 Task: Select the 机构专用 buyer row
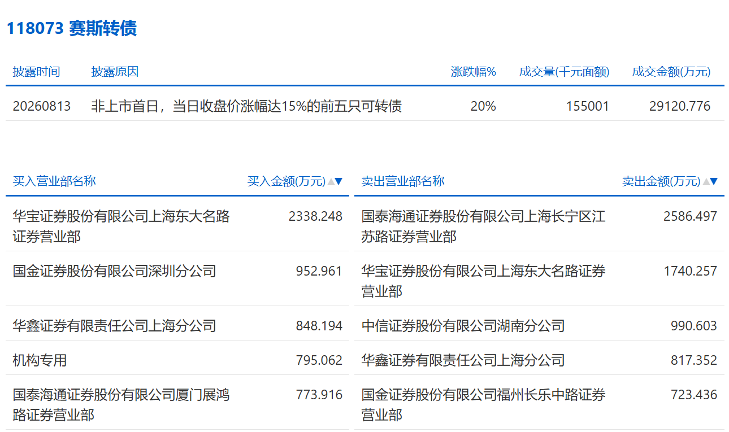[40, 360]
